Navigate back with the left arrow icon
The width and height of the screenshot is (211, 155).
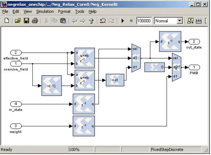pos(75,21)
